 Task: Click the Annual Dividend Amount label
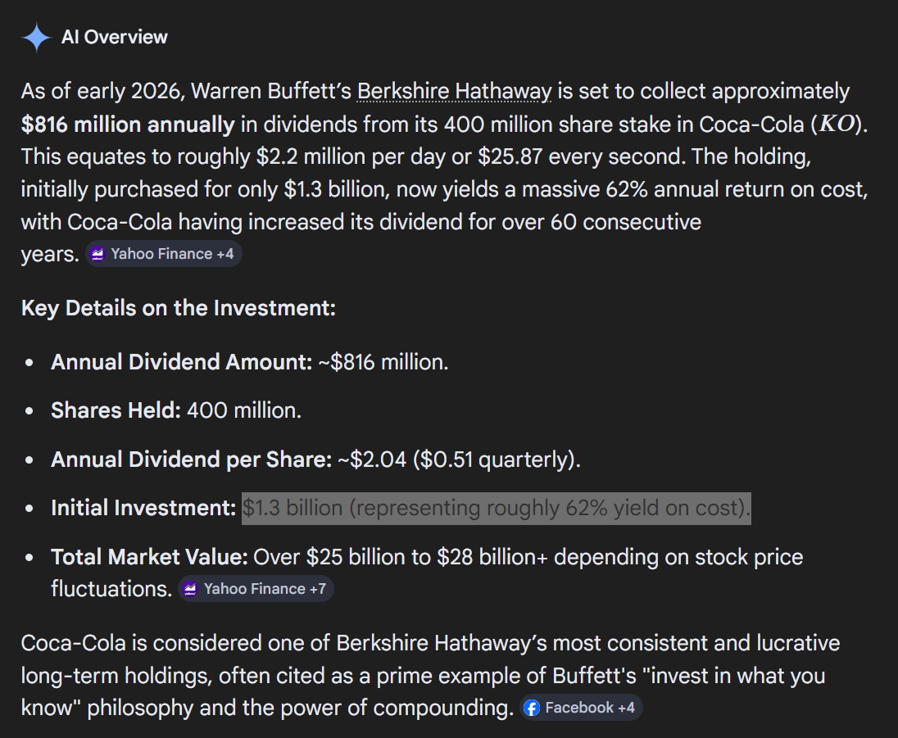pos(182,362)
